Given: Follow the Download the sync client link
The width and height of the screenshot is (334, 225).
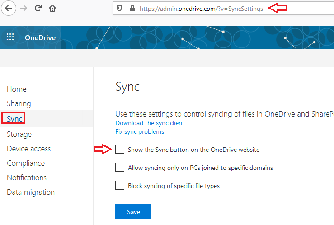Looking at the screenshot, I should tap(150, 123).
